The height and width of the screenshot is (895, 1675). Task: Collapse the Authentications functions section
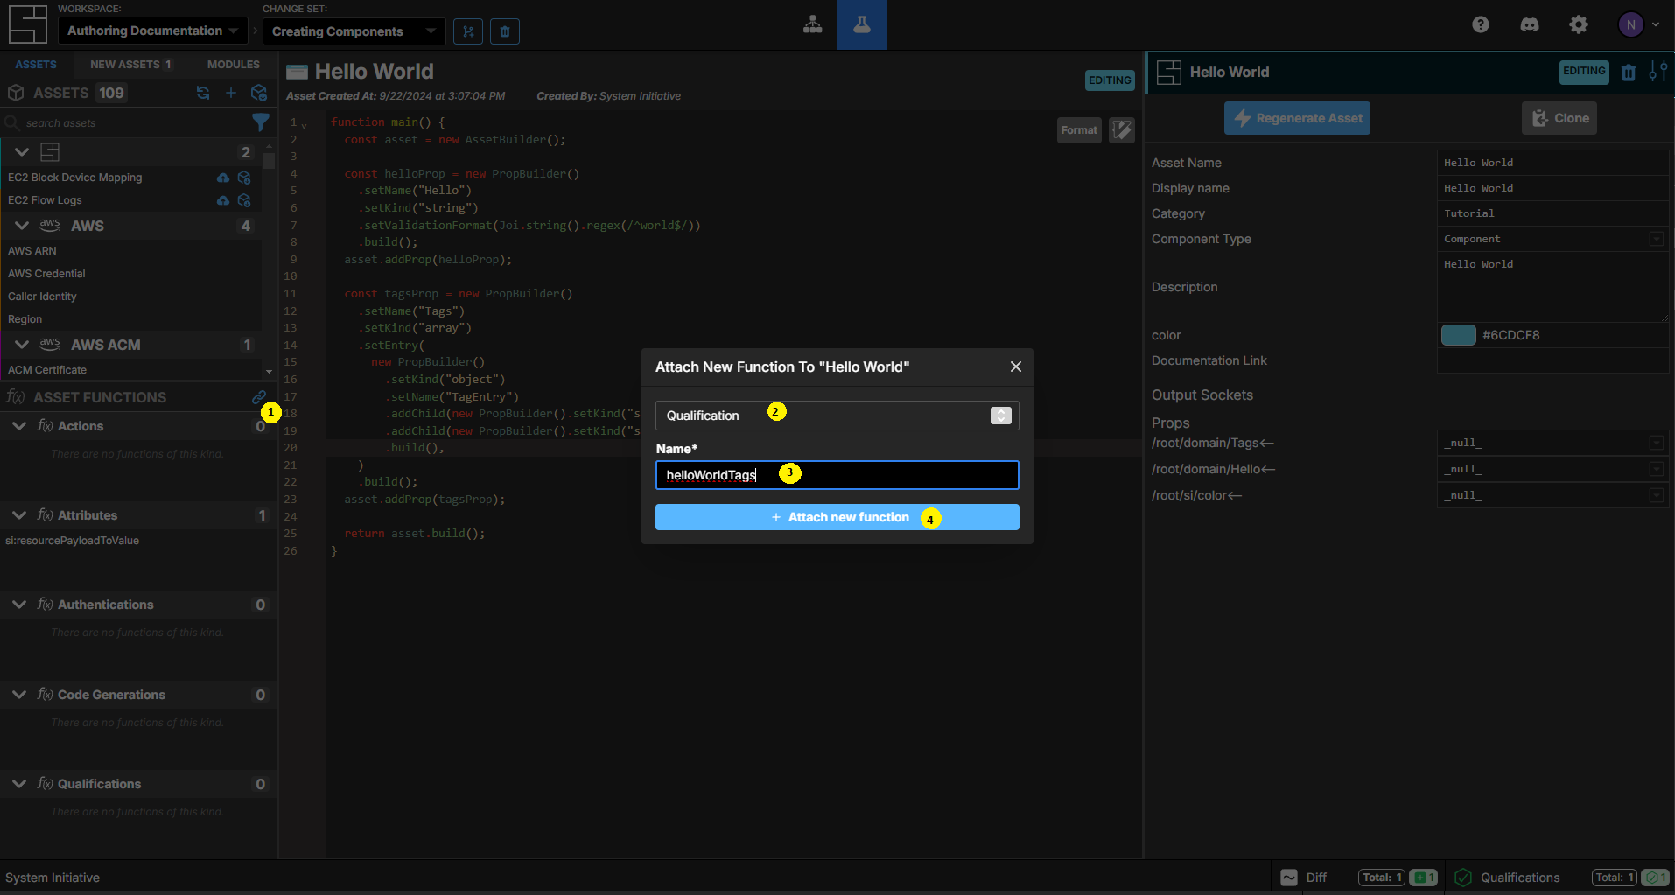[19, 605]
